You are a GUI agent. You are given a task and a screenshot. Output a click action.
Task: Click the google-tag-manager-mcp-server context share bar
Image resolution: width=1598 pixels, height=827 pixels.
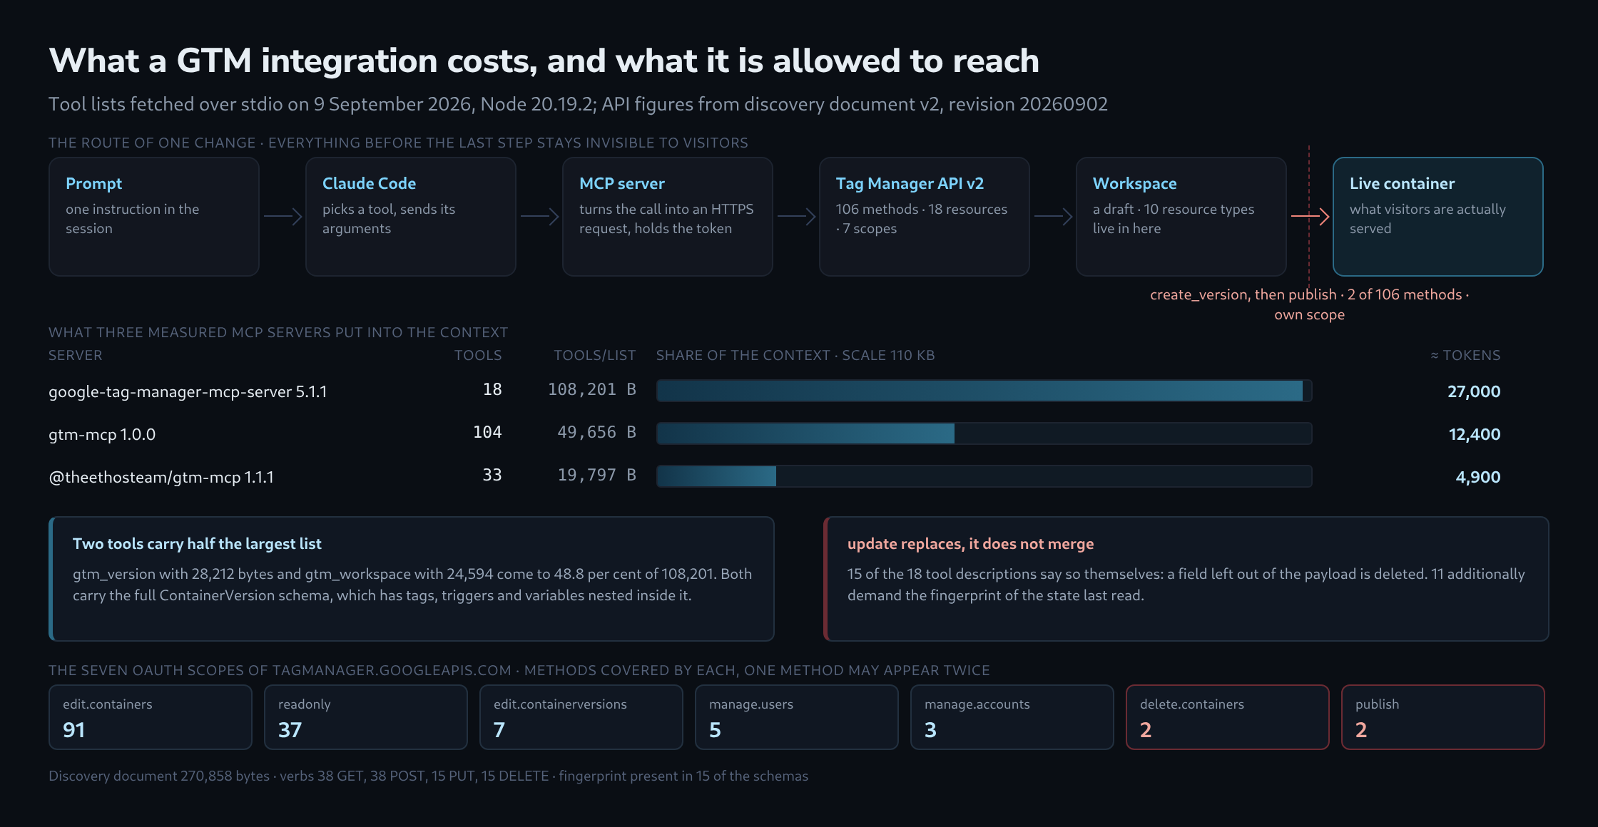click(984, 391)
